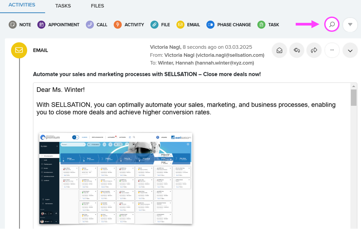Click the recipient hannah.winter@xyz.com
Image resolution: width=361 pixels, height=231 pixels.
tap(224, 63)
